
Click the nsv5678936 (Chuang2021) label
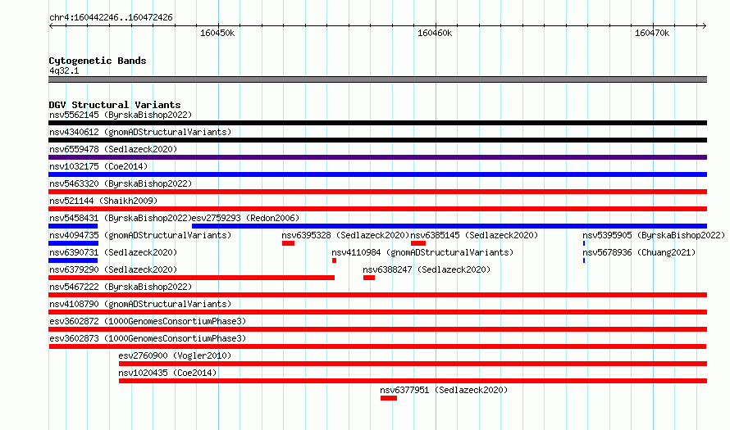[x=639, y=252]
